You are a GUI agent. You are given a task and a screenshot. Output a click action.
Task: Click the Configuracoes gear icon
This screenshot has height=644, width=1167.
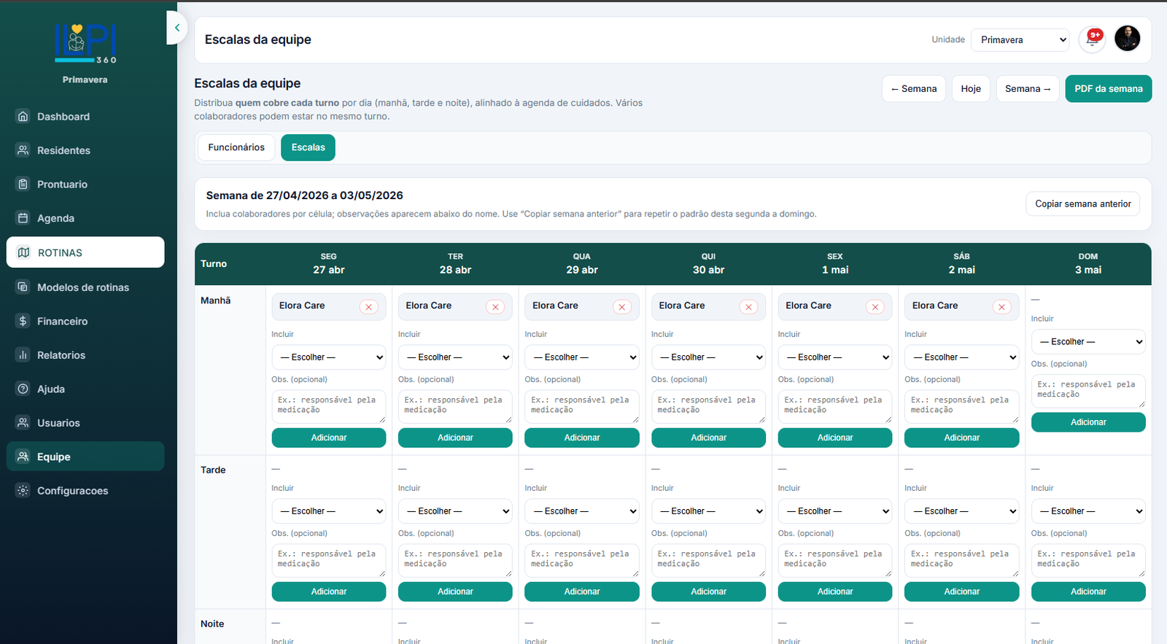coord(23,491)
